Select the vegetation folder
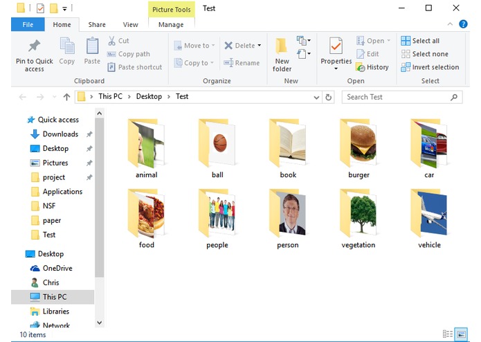This screenshot has height=342, width=481. pyautogui.click(x=359, y=219)
